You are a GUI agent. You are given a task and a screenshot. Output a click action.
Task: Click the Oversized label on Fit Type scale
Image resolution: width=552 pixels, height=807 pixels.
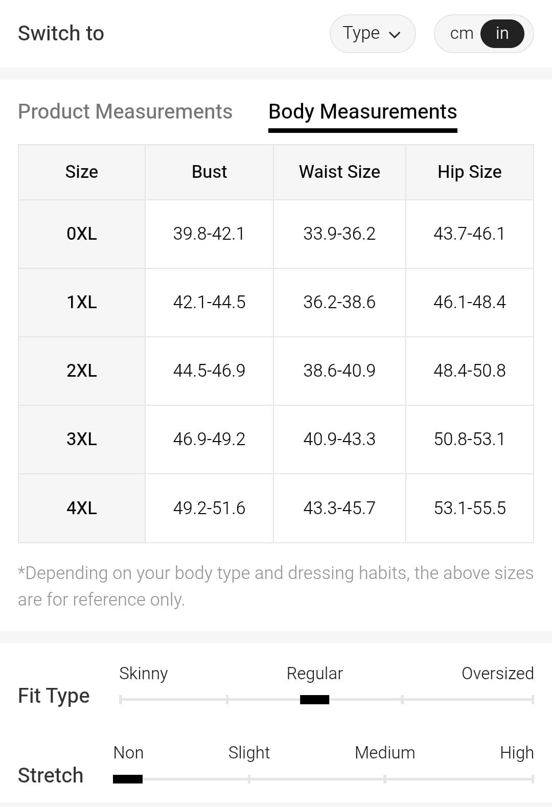[x=497, y=673]
